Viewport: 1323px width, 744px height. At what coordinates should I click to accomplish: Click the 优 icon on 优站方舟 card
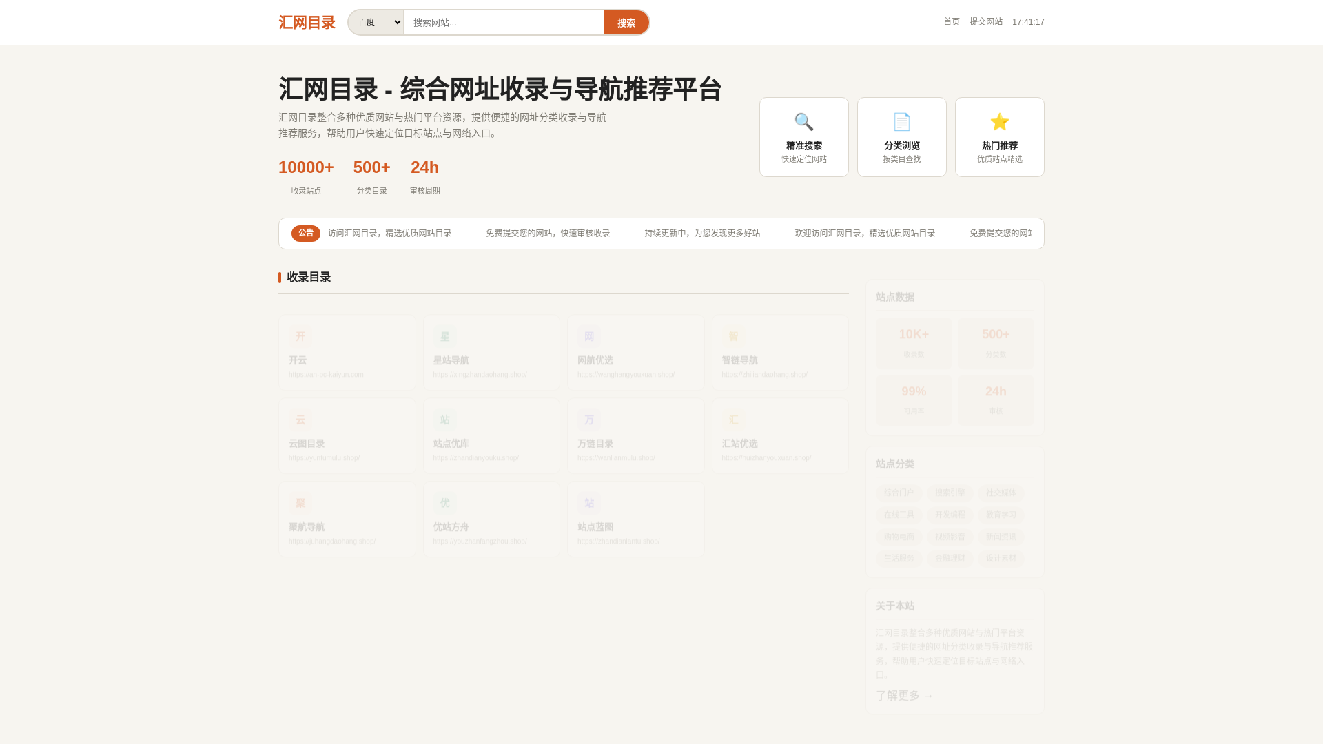(444, 503)
